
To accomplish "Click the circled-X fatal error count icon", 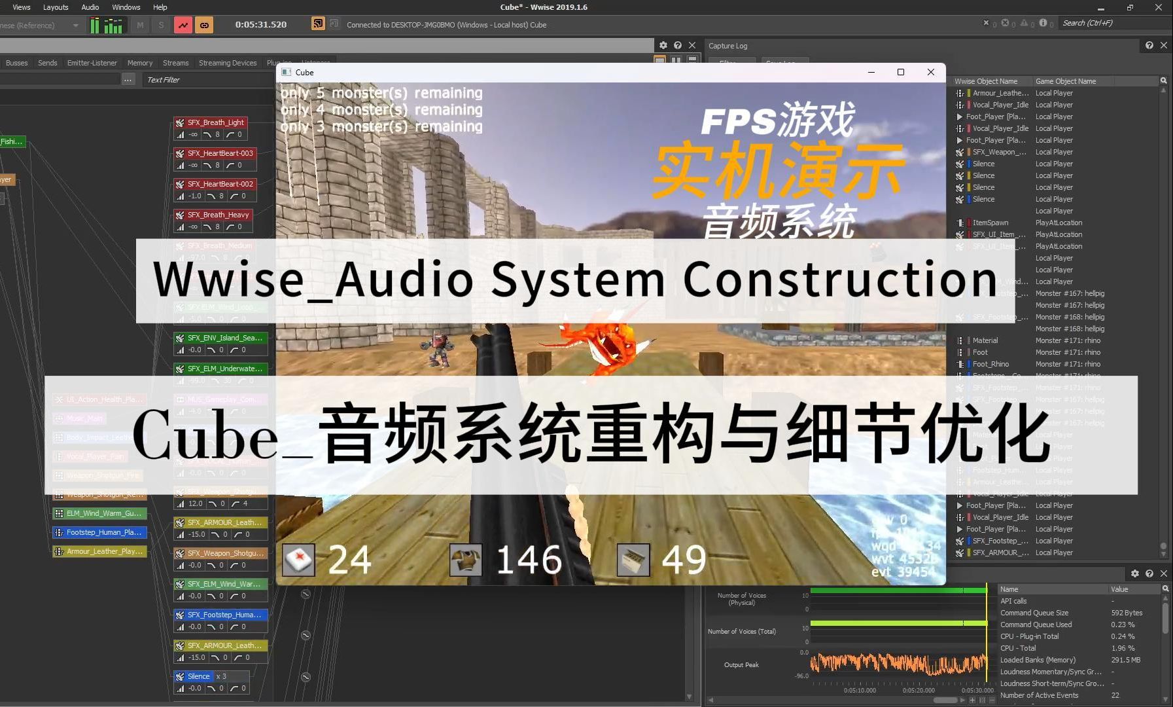I will pos(1005,23).
